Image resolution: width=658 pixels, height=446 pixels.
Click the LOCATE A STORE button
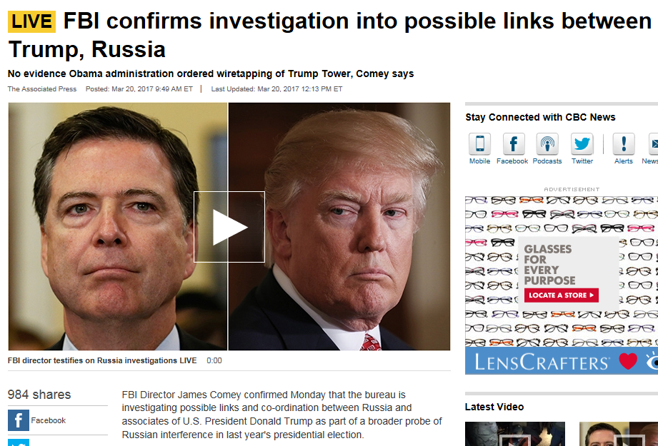(x=561, y=295)
